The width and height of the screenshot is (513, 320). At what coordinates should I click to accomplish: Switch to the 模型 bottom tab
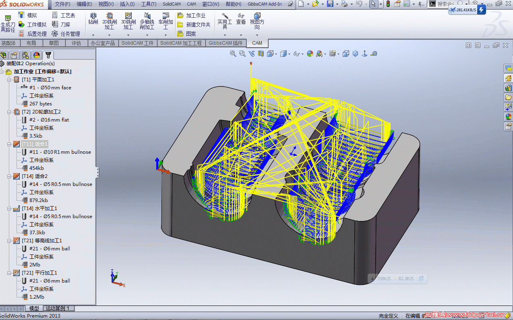[x=34, y=308]
